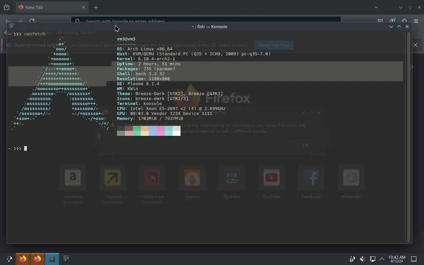Image resolution: width=424 pixels, height=265 pixels.
Task: Activate the Firefox taskbar entry beside Konsole
Action: tap(37, 259)
